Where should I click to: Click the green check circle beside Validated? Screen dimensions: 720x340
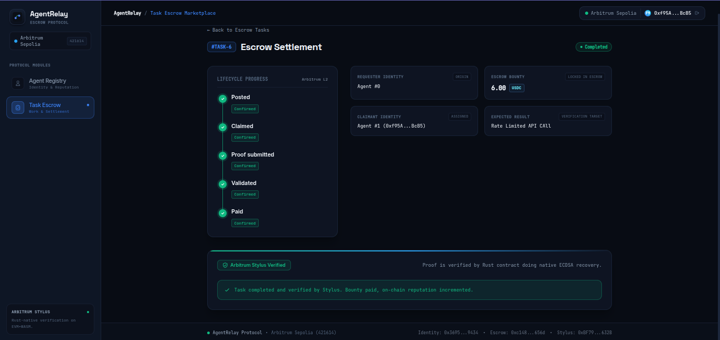click(x=222, y=184)
